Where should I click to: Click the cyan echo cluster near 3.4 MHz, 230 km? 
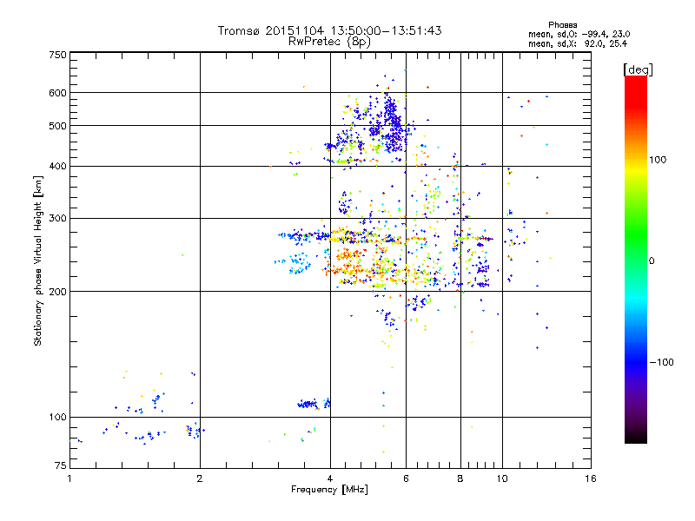[298, 263]
